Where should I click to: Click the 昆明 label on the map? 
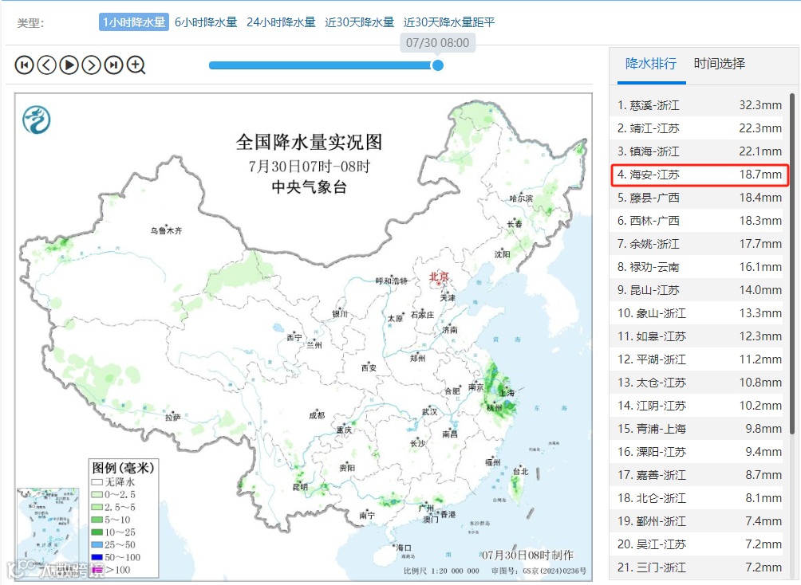click(300, 487)
